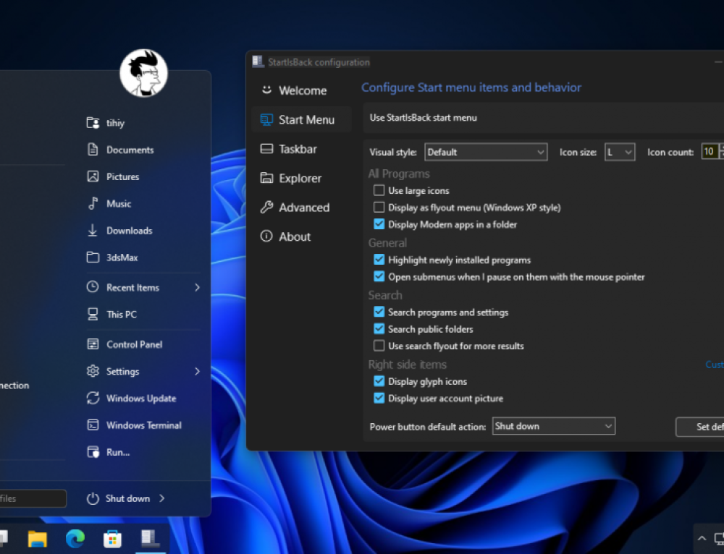This screenshot has height=554, width=724.
Task: Select the Taskbar settings section
Action: coord(298,149)
